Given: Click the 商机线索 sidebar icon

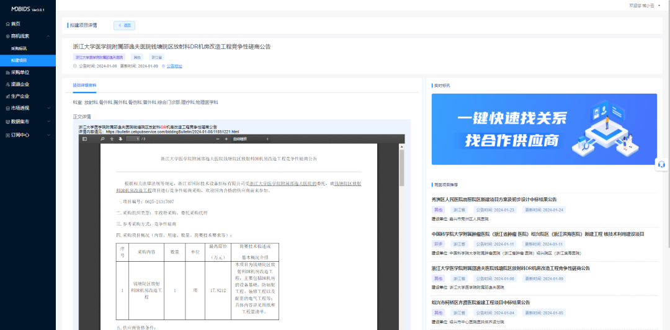Looking at the screenshot, I should tap(7, 37).
